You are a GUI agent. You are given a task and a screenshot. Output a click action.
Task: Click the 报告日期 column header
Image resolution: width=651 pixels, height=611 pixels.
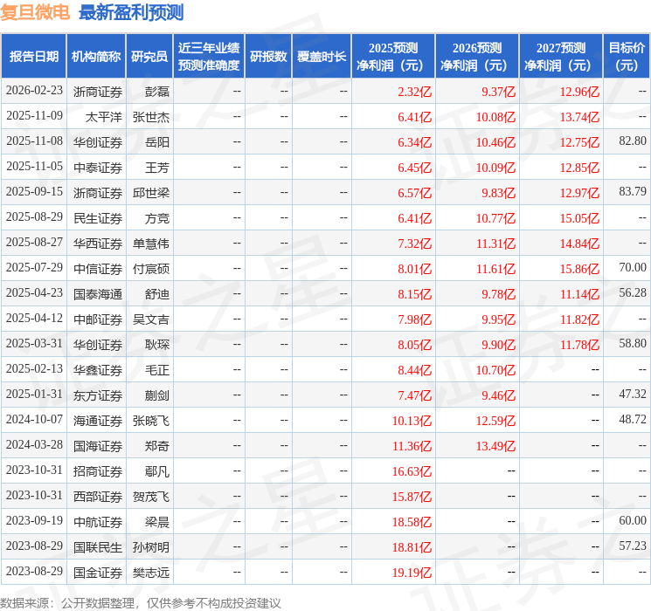coord(33,57)
